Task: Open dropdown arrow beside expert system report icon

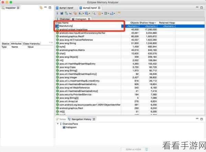Action: 83,13
